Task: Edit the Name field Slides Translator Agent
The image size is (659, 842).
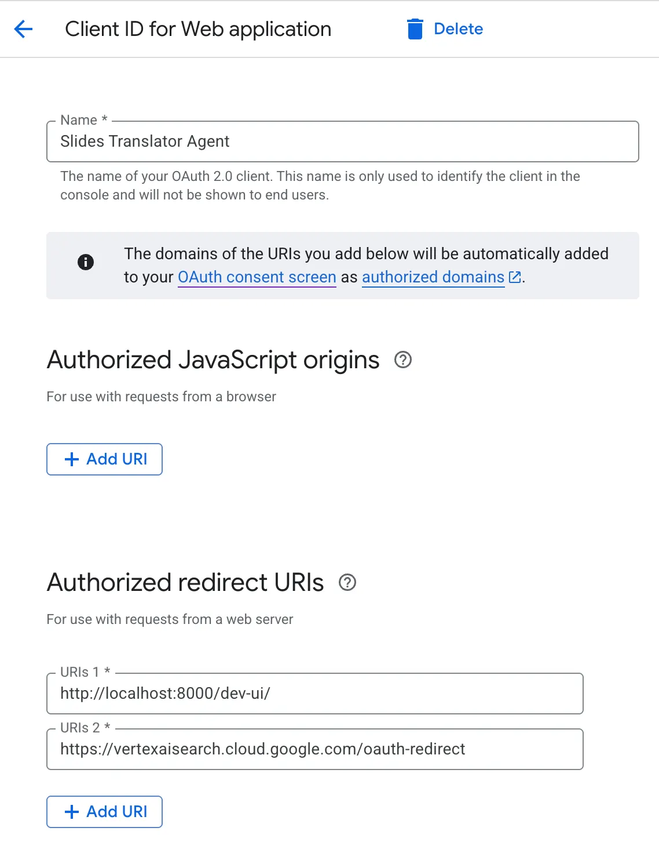Action: (x=342, y=141)
